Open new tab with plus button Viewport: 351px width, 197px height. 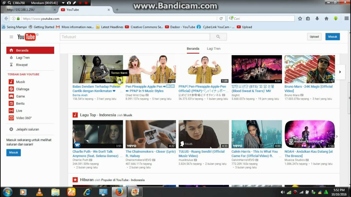[117, 10]
